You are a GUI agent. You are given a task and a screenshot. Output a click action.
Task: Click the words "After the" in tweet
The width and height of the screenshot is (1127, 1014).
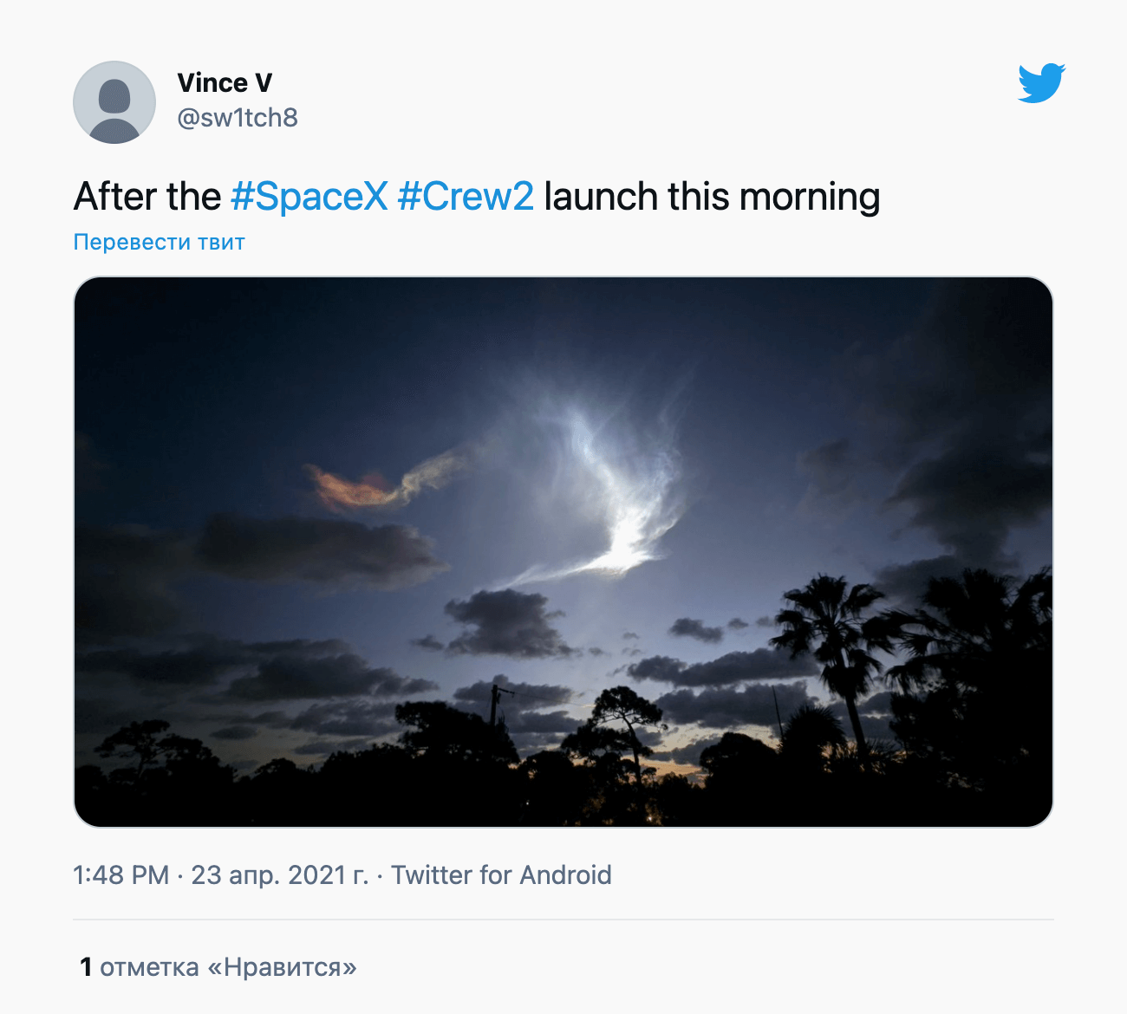pyautogui.click(x=147, y=197)
